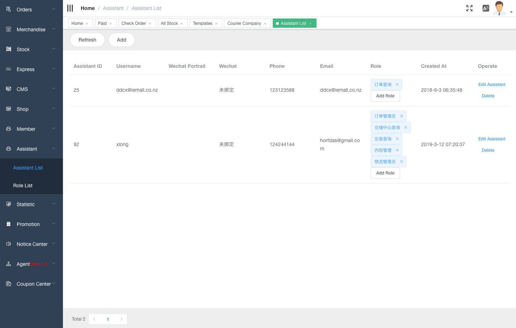Expand the Notice Center section

coord(54,244)
